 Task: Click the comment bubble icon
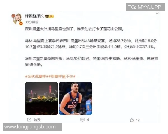click(x=82, y=120)
